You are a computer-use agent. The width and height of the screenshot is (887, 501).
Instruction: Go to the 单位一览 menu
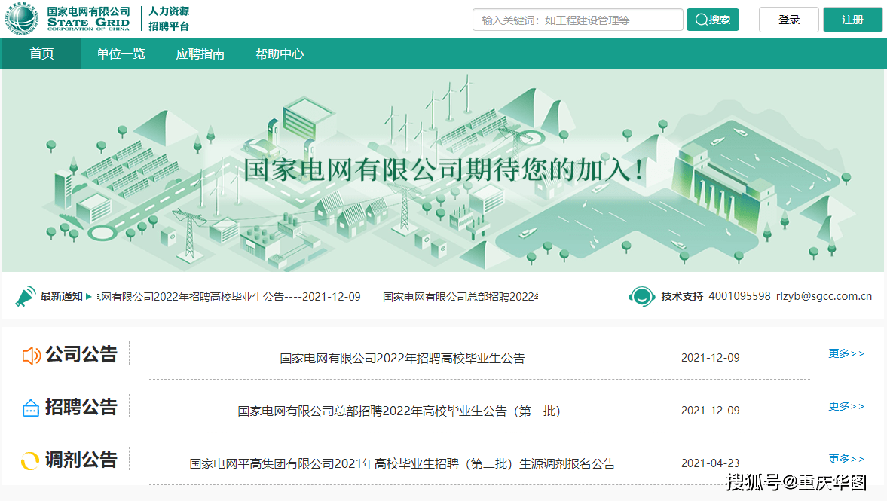(x=121, y=53)
